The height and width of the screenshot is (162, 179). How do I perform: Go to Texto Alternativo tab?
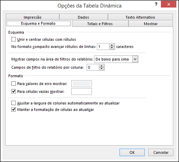(x=140, y=17)
